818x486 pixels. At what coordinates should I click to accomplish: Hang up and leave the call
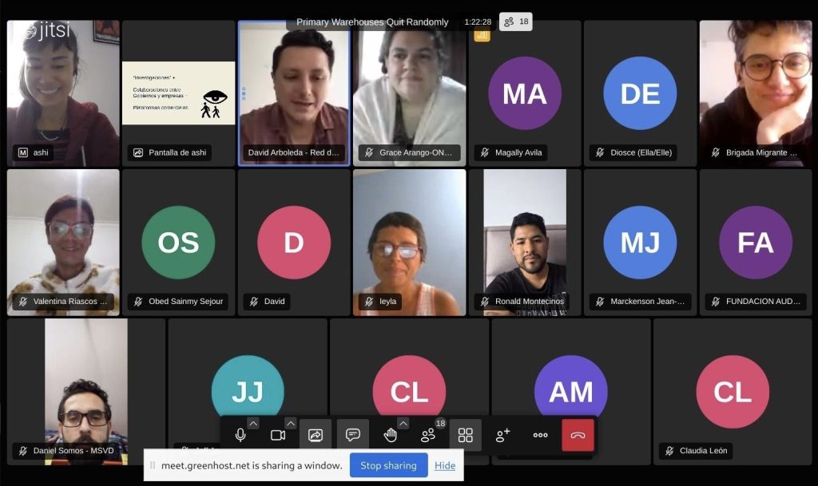pos(578,435)
